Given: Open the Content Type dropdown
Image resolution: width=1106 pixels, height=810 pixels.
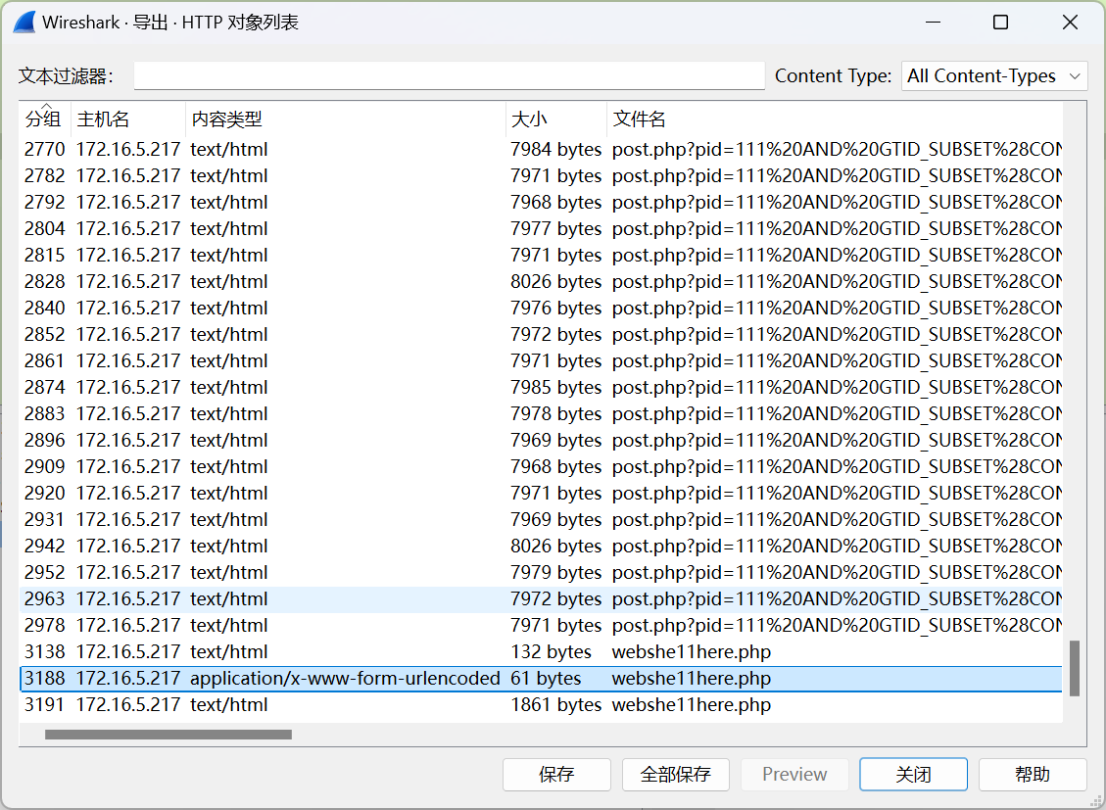Looking at the screenshot, I should 994,75.
